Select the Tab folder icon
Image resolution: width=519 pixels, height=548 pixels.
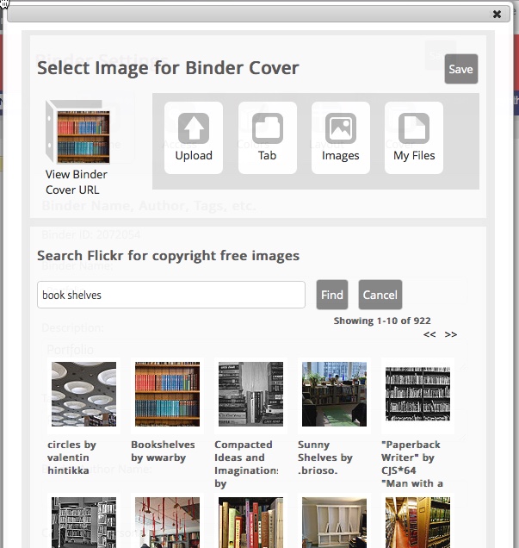click(268, 128)
